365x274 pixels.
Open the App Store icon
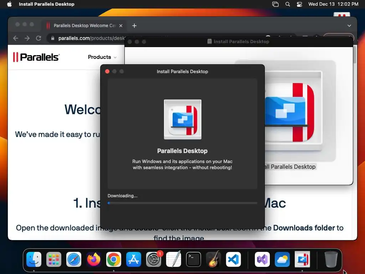[134, 259]
